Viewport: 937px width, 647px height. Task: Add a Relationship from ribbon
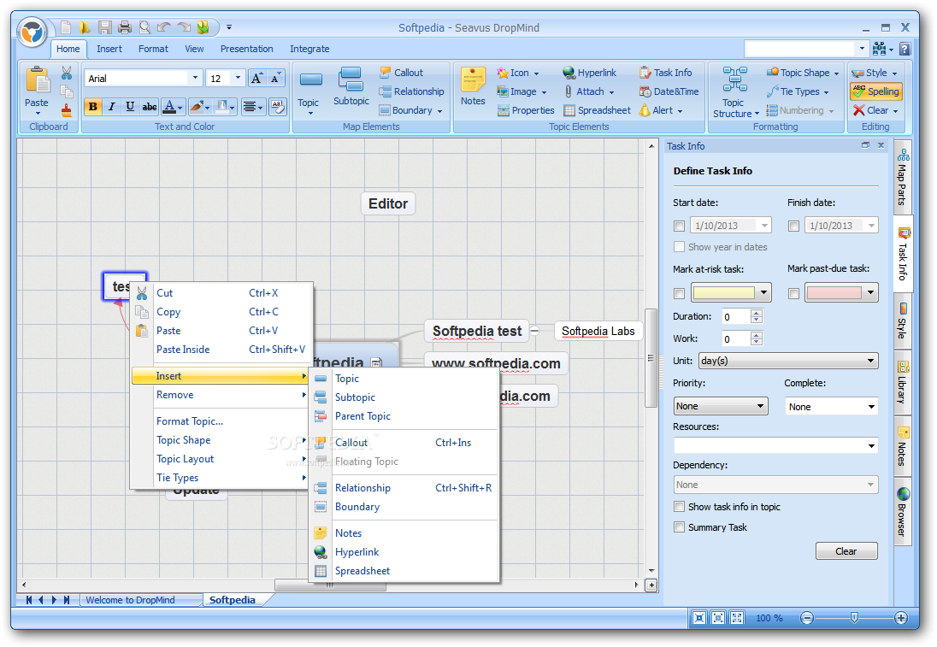(x=412, y=91)
